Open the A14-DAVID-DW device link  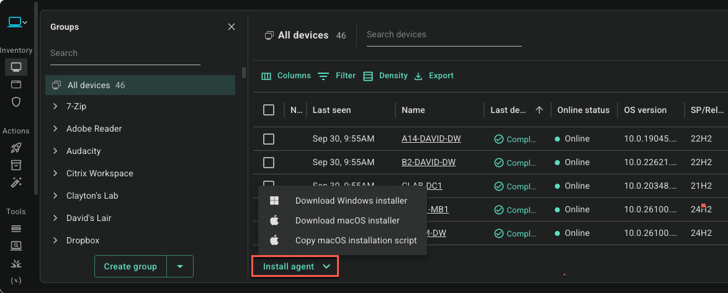pyautogui.click(x=431, y=139)
